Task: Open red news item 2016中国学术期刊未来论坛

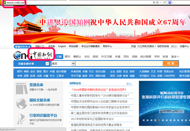Action: pos(99,90)
